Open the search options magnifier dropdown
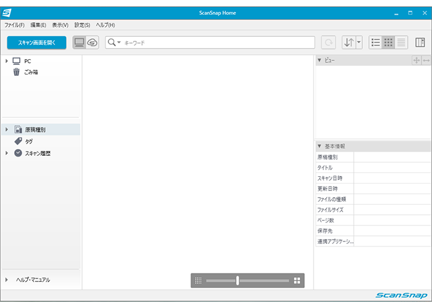This screenshot has height=308, width=432. coord(114,43)
